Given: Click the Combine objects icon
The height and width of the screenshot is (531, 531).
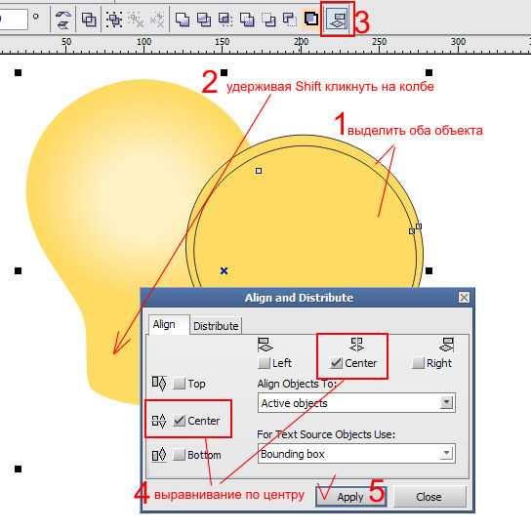Looking at the screenshot, I should 89,19.
